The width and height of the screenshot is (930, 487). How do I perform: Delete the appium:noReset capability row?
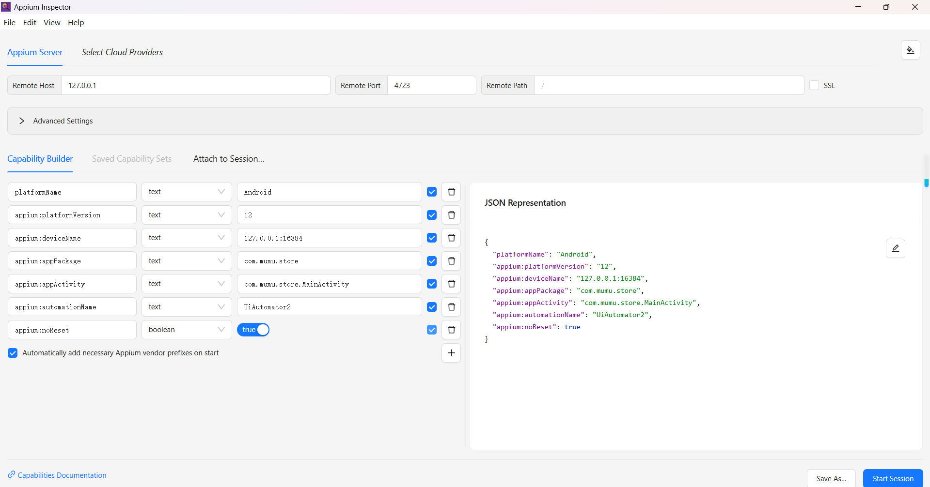[451, 330]
